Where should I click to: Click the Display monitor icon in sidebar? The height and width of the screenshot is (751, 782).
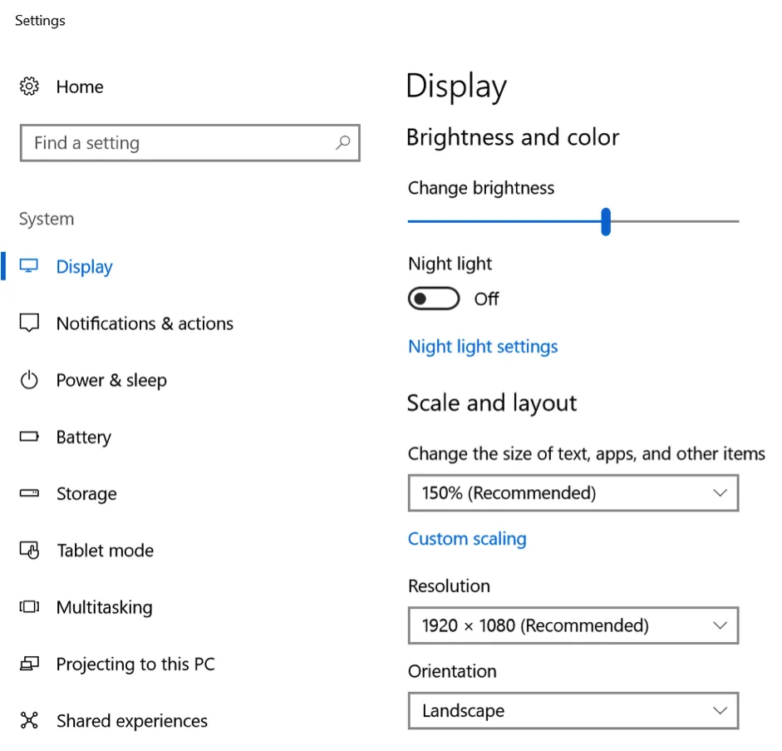(29, 266)
